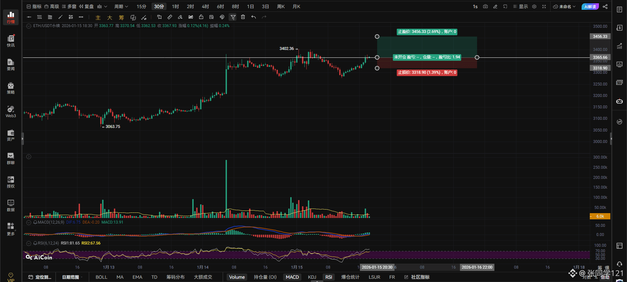This screenshot has width=627, height=282.
Task: Enable the BOLL overlay indicator
Action: click(x=101, y=277)
